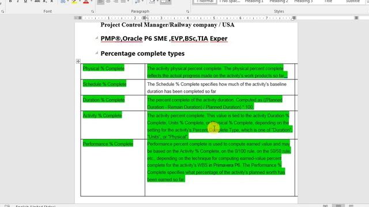
Task: Apply the Subtitle style
Action: (353, 2)
